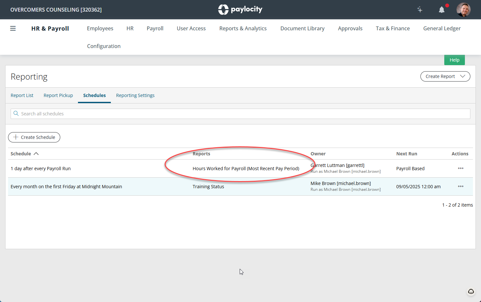Click company name OVERCOMERS COUNSELING [320362]
481x302 pixels.
pyautogui.click(x=56, y=10)
